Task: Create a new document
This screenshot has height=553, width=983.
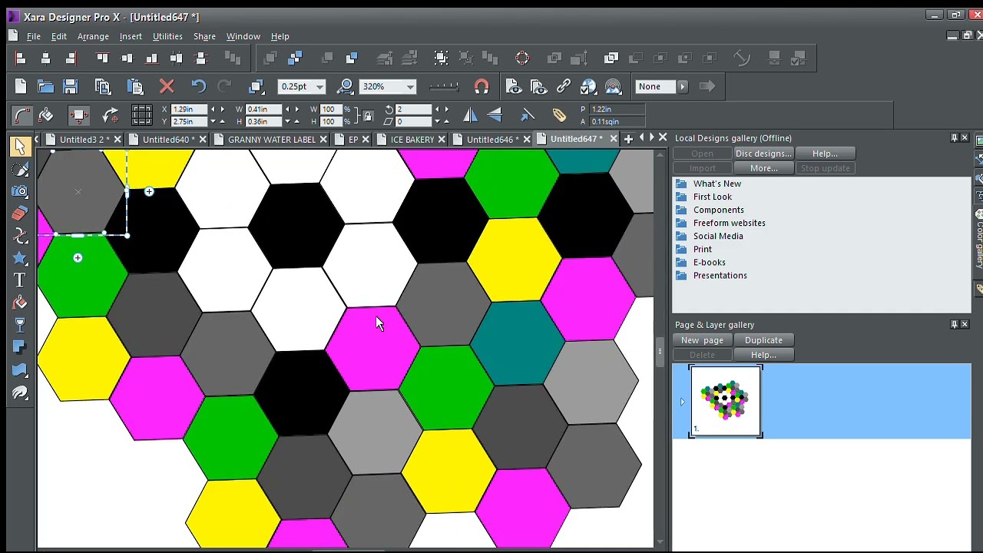Action: [21, 87]
